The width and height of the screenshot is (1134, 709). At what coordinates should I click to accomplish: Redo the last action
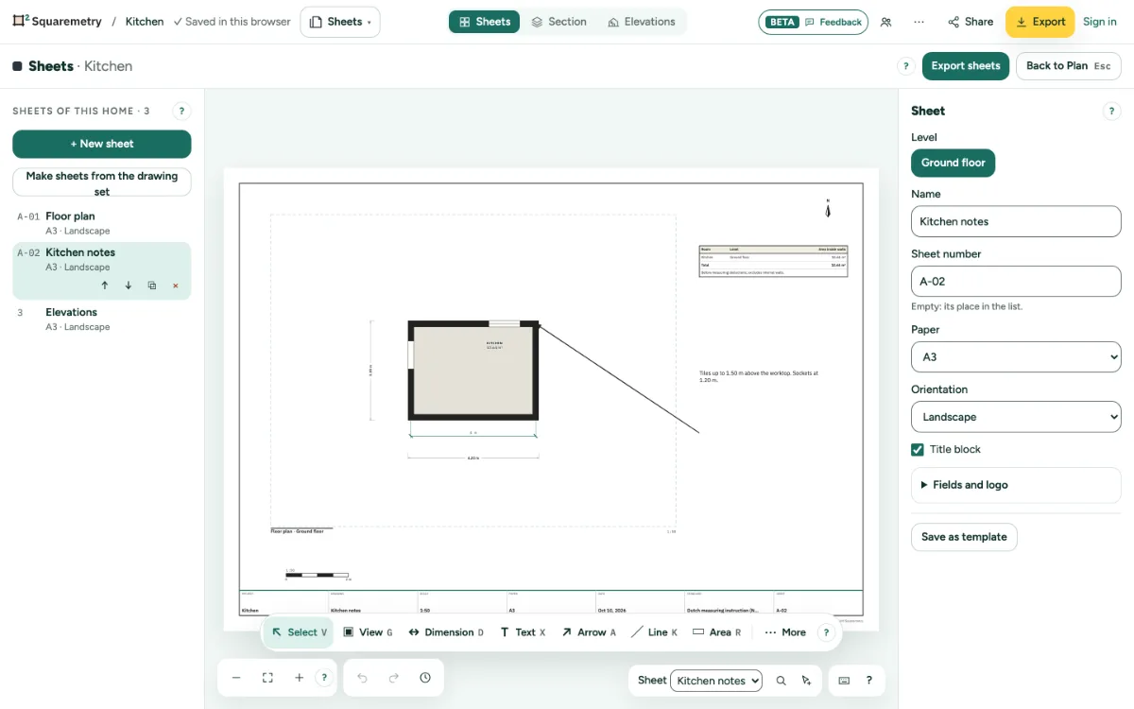394,678
